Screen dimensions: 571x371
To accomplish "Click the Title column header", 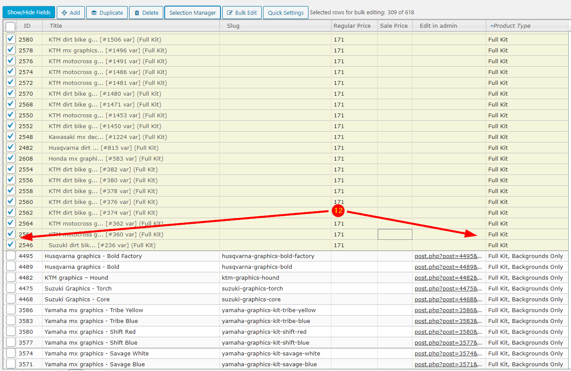I will (56, 26).
